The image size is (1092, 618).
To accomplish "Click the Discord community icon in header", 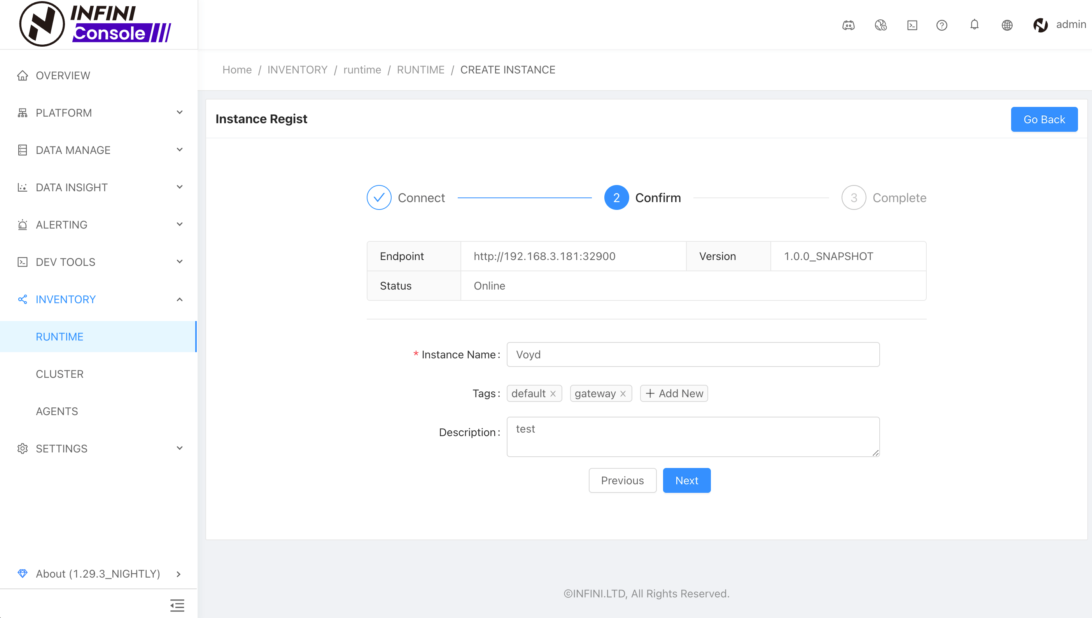I will pos(848,25).
